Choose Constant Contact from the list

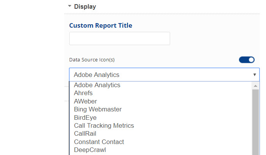coord(99,142)
